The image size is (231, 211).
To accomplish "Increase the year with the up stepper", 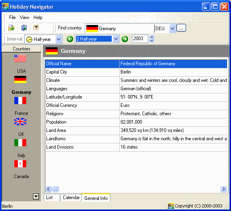I will (151, 37).
